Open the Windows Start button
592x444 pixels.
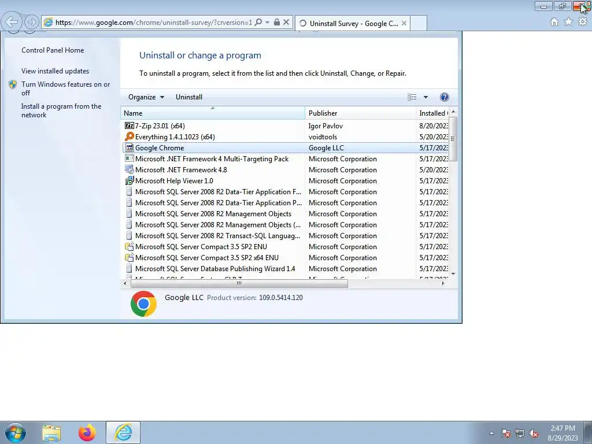[x=16, y=432]
